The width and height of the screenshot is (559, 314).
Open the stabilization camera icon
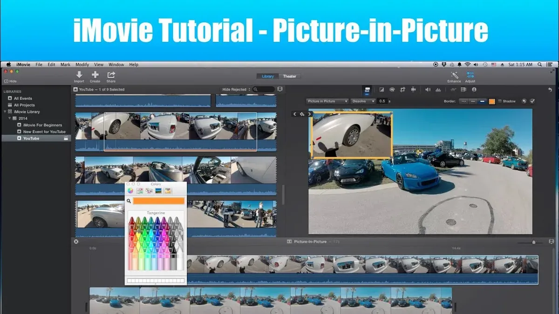[413, 89]
